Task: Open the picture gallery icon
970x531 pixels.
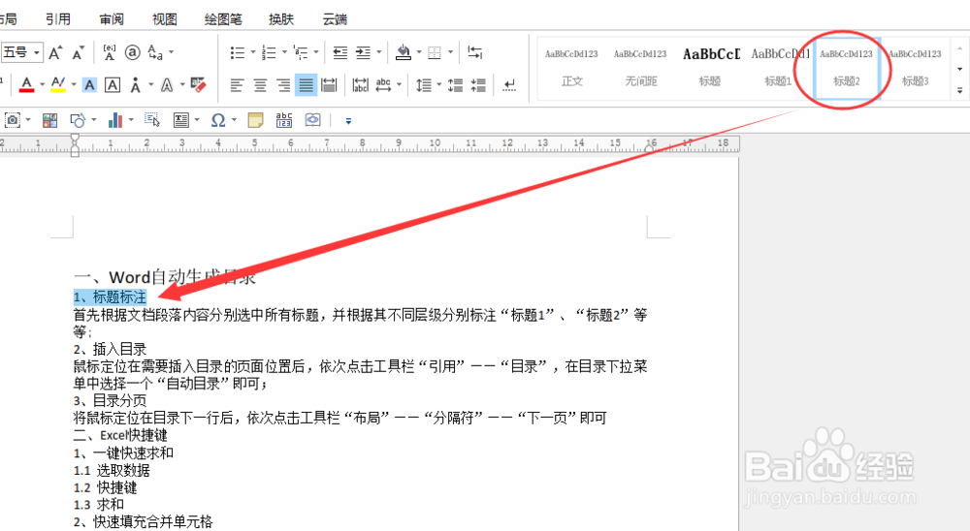Action: coord(50,120)
